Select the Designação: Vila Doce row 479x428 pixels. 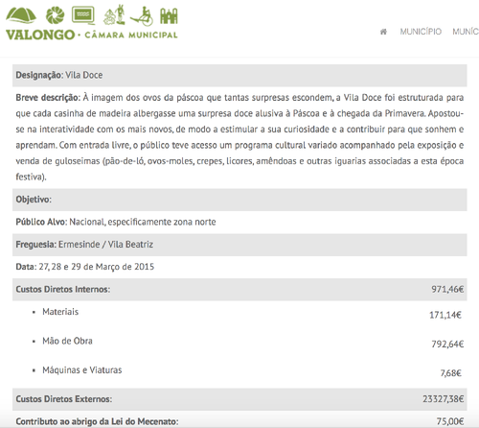tap(239, 76)
